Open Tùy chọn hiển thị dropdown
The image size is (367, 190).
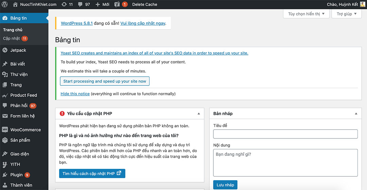pyautogui.click(x=306, y=14)
